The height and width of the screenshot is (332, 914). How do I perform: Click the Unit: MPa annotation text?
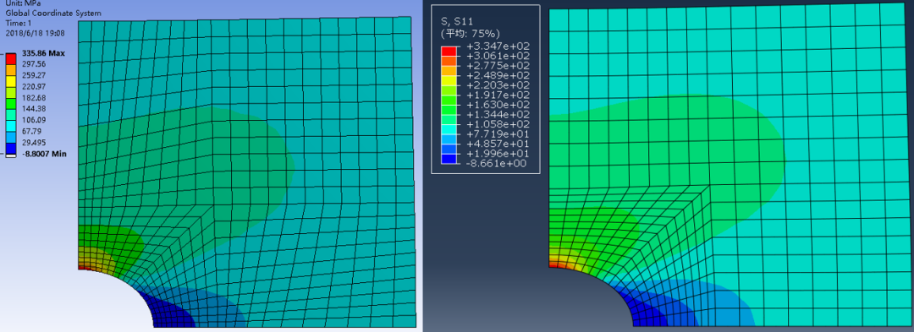[25, 3]
